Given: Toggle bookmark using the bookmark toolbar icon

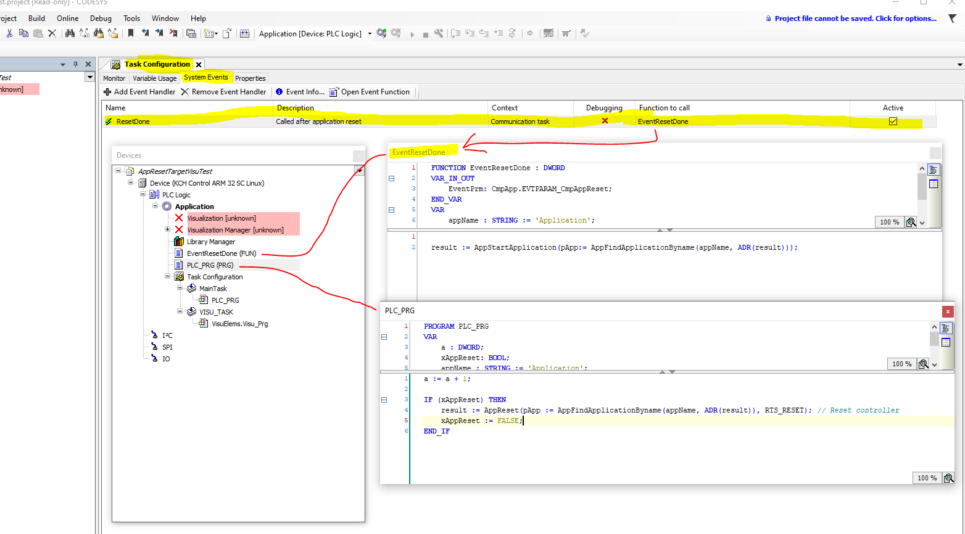Looking at the screenshot, I should click(131, 33).
